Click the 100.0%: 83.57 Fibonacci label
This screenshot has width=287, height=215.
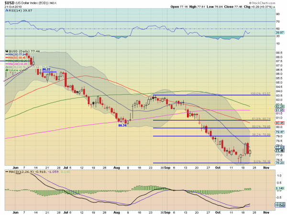click(260, 94)
